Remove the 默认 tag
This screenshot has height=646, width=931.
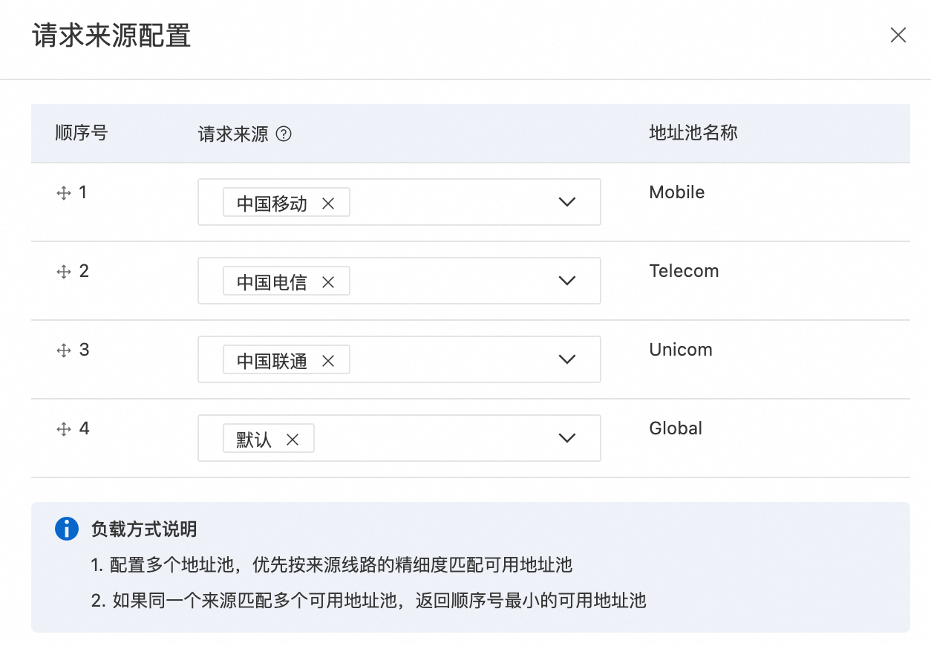pos(293,440)
